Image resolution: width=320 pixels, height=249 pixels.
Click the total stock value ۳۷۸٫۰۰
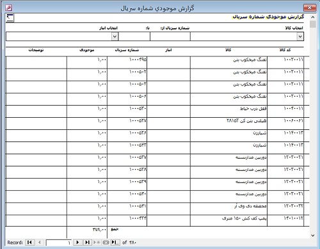point(99,229)
